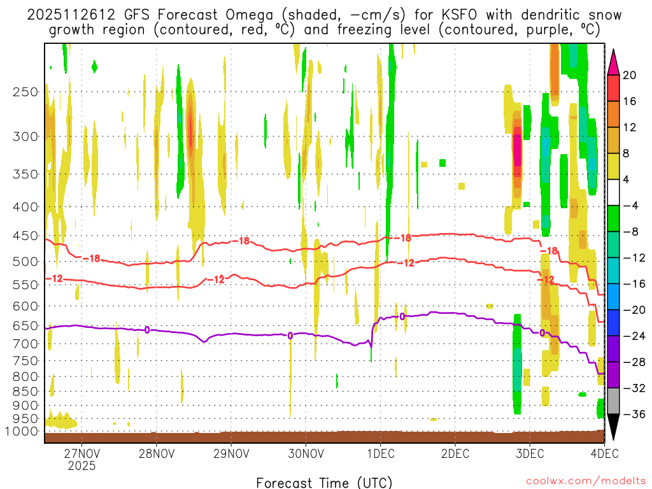Click the Forecast Time (UTC) axis title
The width and height of the screenshot is (652, 489).
(324, 483)
